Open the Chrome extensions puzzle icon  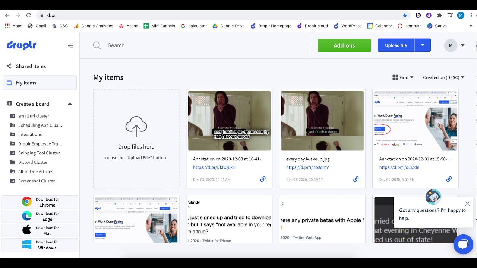439,15
